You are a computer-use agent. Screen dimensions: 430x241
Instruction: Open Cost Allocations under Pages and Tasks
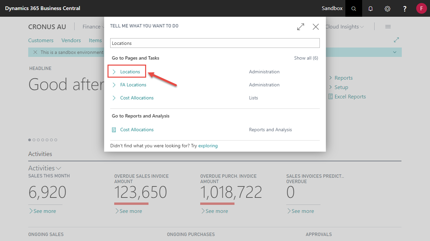[x=137, y=98]
